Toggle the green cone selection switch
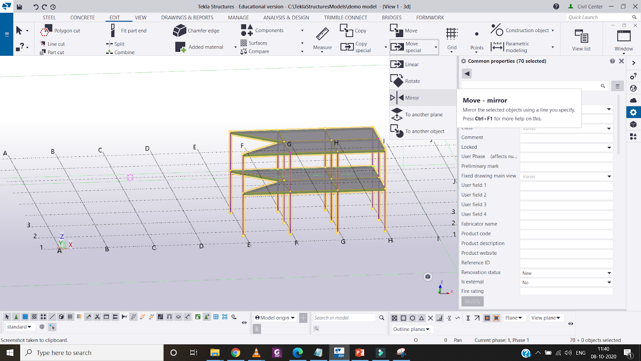Screen dimensions: 641x361 click(16, 317)
